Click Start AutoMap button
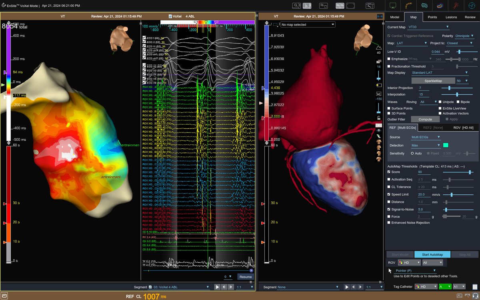480x300 pixels. pos(432,254)
